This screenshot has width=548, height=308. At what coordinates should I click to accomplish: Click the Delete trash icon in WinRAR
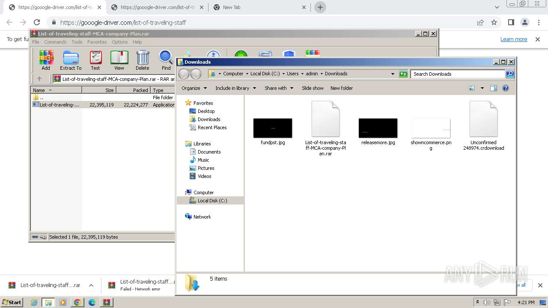click(x=143, y=60)
